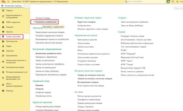Open the Помощь section
Screen dimensions: 183x111
[10, 91]
